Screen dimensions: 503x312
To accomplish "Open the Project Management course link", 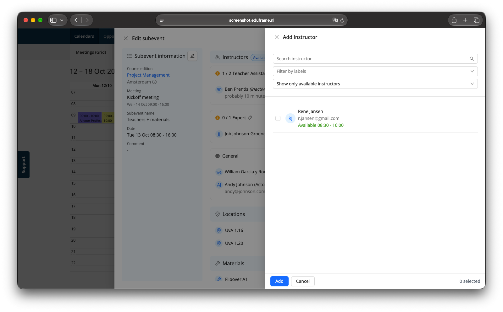I will (x=148, y=75).
